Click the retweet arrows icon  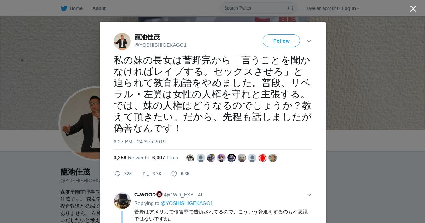(x=146, y=174)
